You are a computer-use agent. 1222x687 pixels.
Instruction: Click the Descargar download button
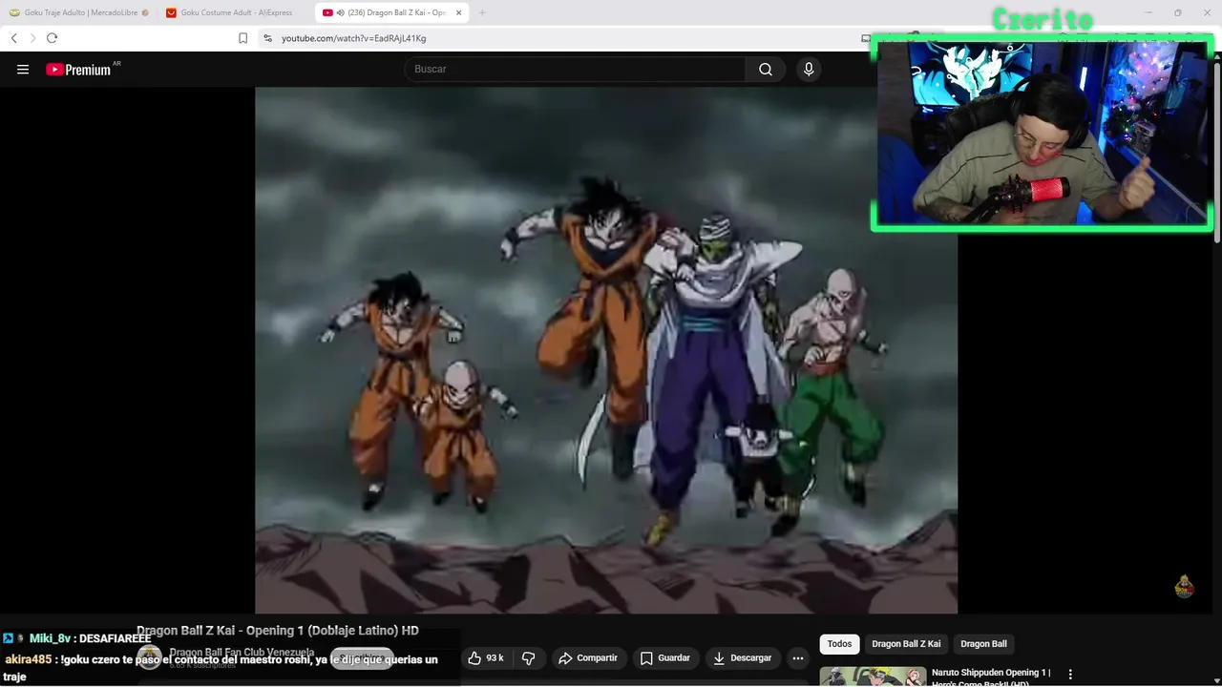[742, 658]
